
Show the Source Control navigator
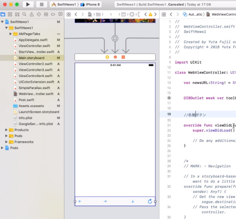[10, 14]
